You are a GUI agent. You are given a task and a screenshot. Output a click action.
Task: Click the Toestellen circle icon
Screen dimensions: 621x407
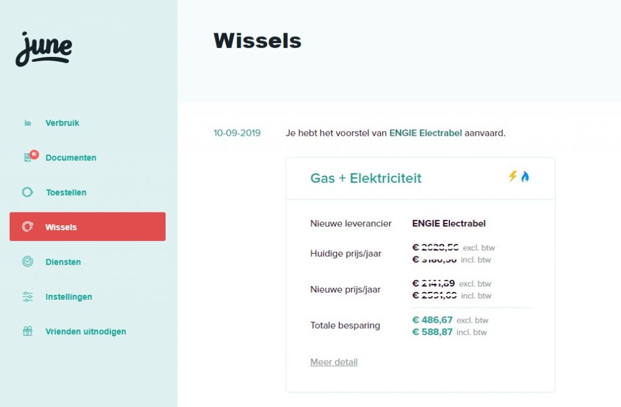(27, 193)
